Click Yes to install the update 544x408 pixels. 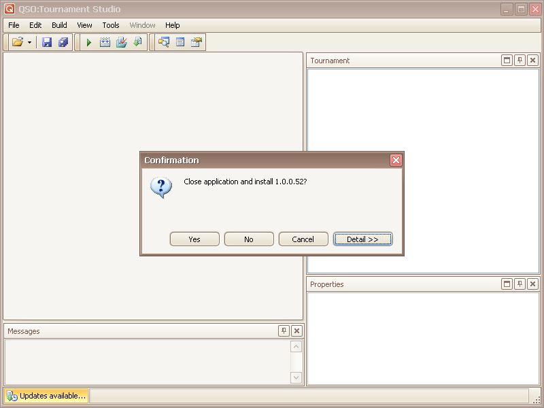tap(194, 239)
